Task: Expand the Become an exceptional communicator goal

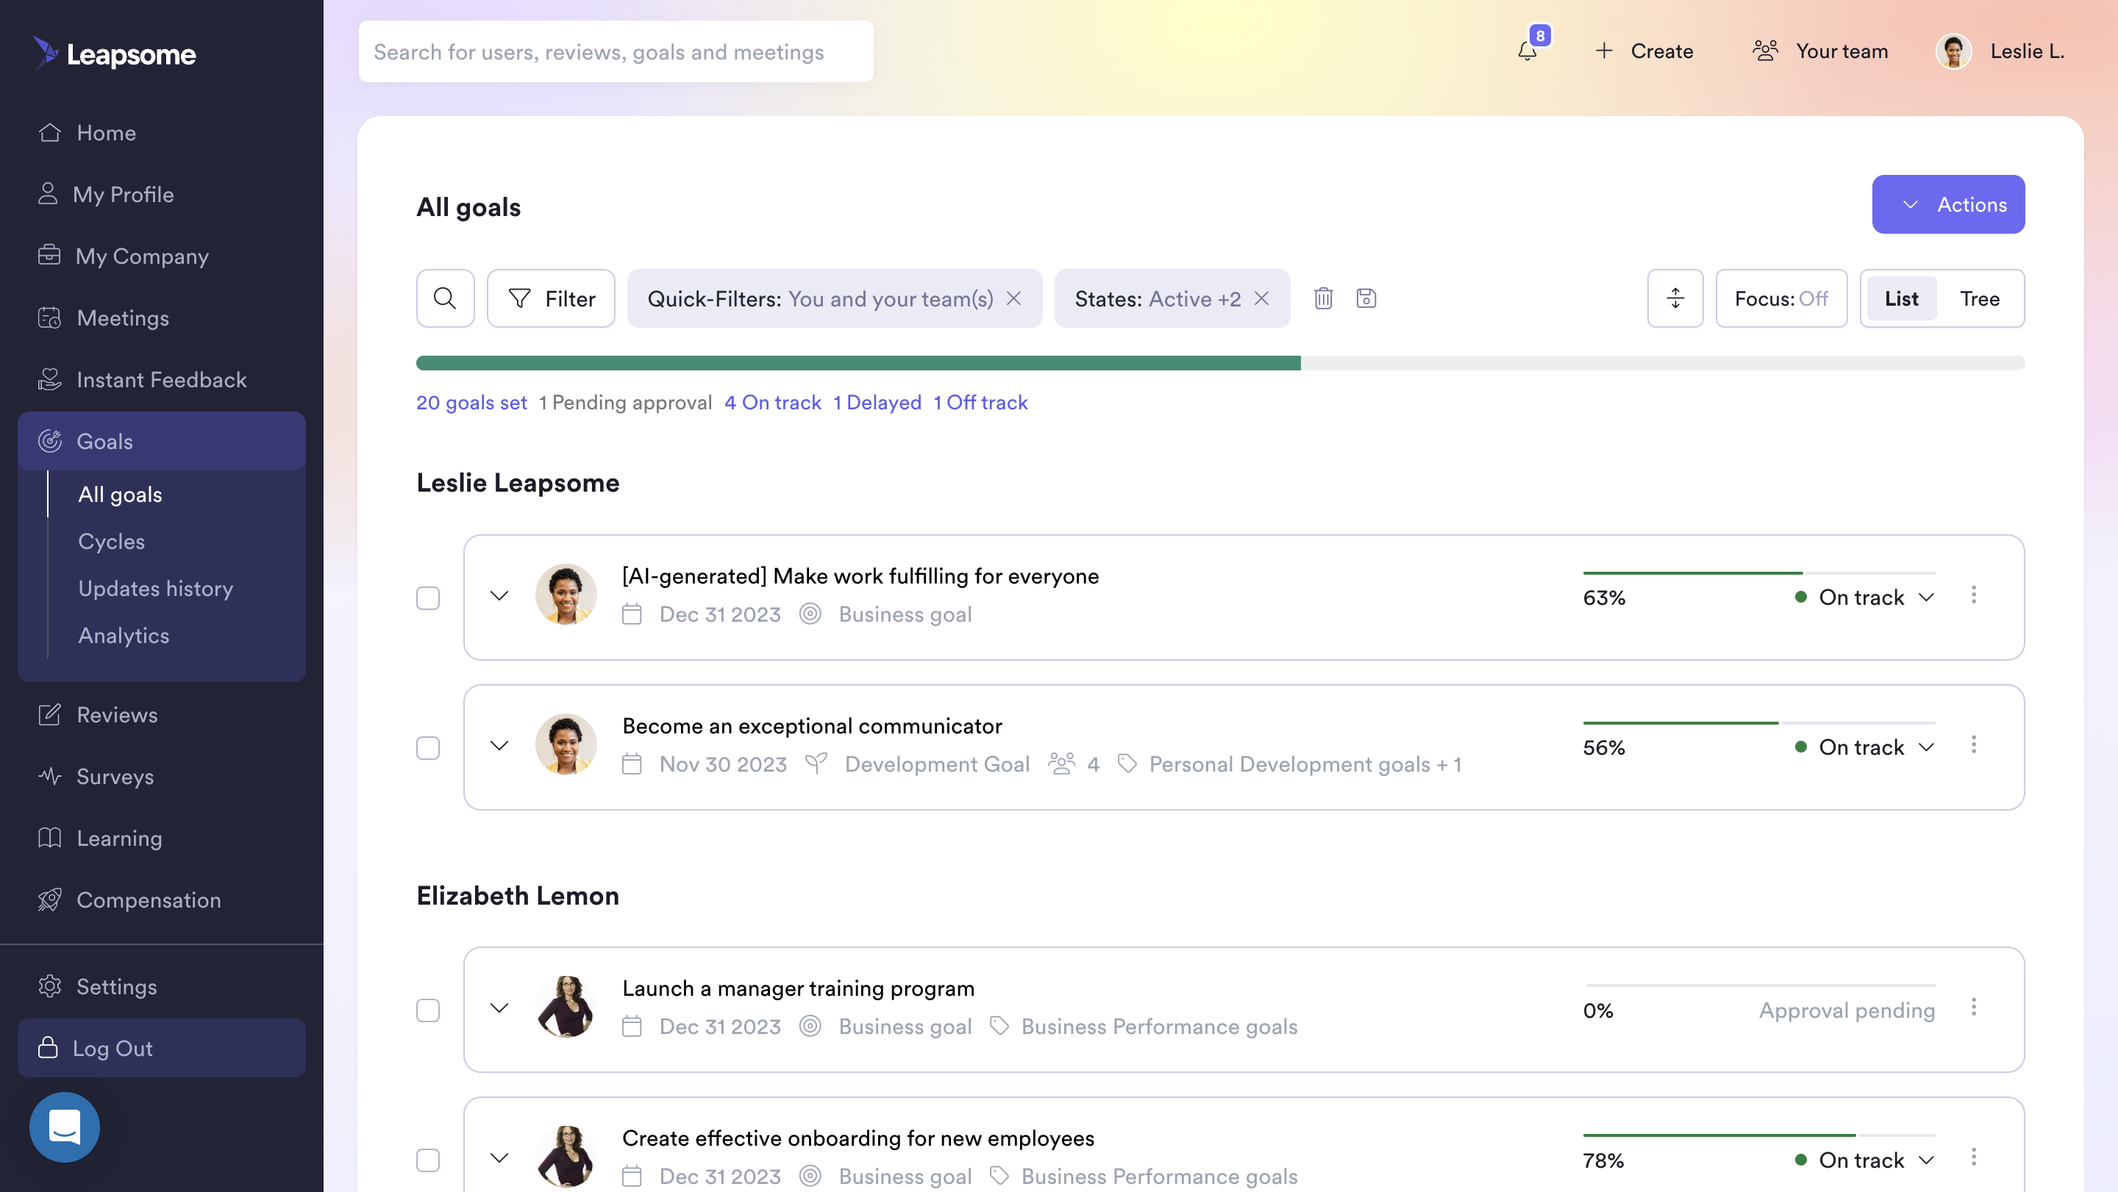Action: click(x=499, y=746)
